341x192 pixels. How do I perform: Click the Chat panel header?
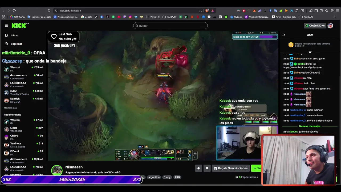(310, 35)
